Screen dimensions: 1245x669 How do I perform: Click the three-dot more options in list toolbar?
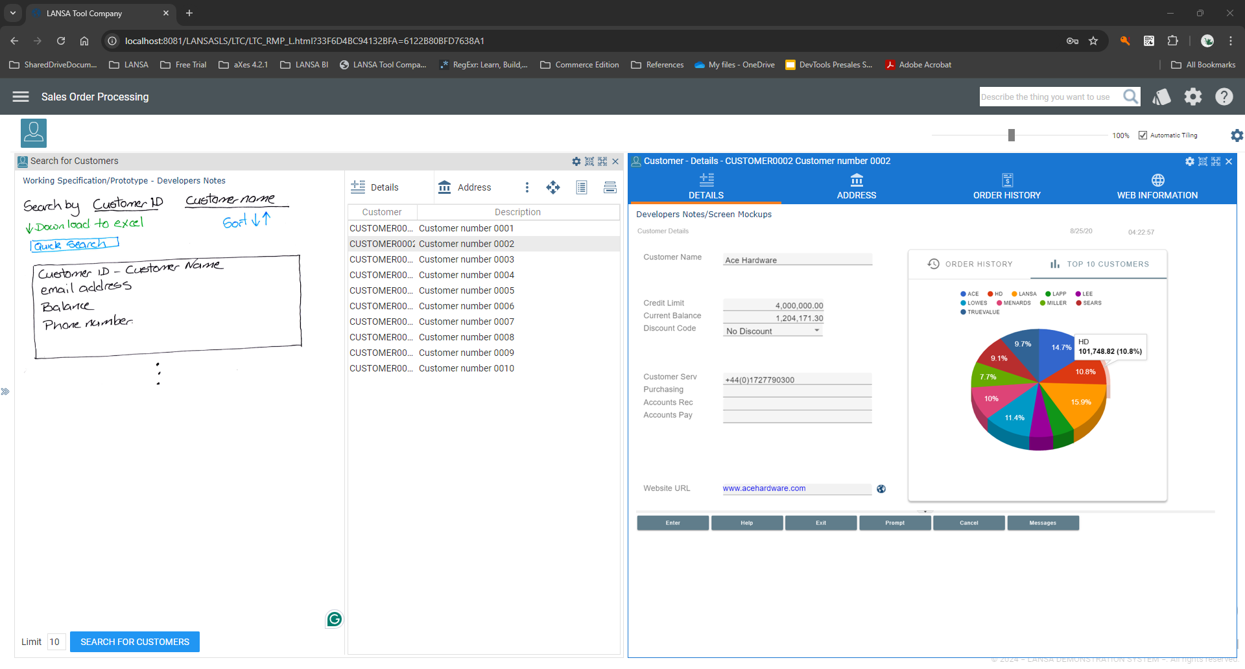click(527, 187)
